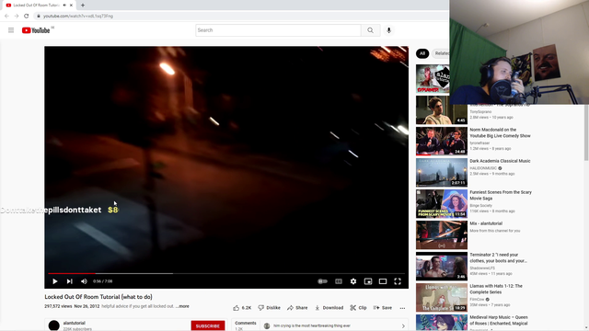589x331 pixels.
Task: Download the video
Action: coord(329,308)
